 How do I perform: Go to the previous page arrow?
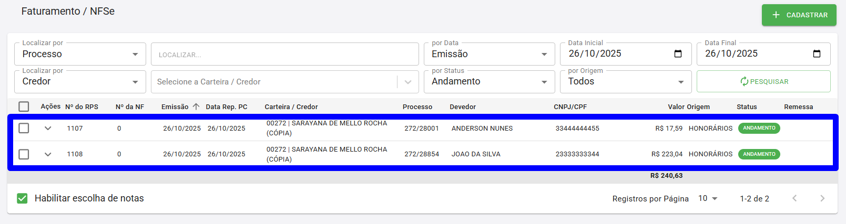pos(794,198)
